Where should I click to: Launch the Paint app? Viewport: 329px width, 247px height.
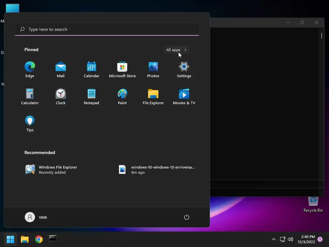point(122,96)
